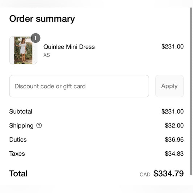
Task: Click the Total label
Action: [18, 173]
